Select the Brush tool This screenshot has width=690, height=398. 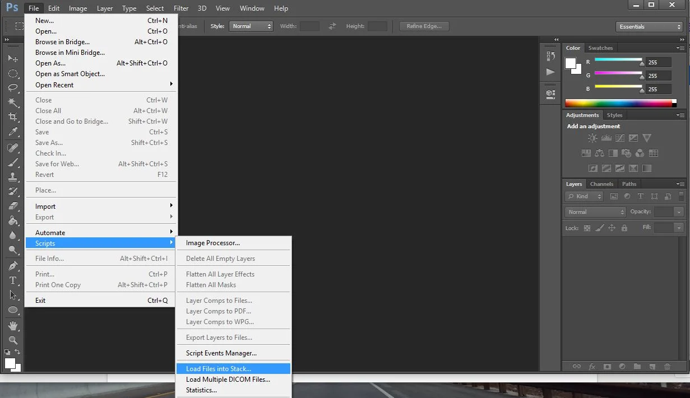coord(13,162)
